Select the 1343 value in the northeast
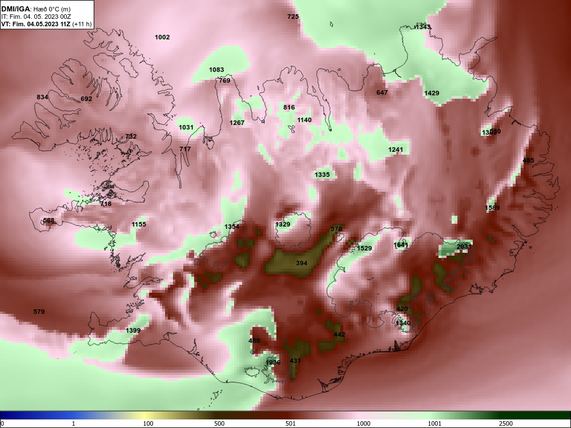 click(423, 27)
